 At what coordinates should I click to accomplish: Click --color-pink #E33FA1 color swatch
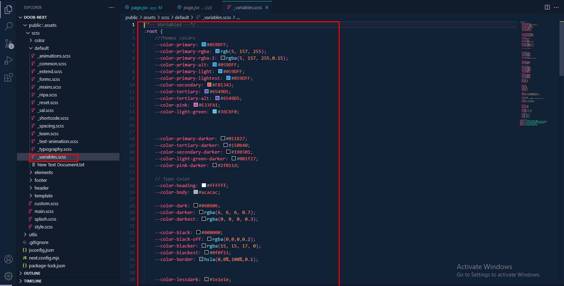196,105
